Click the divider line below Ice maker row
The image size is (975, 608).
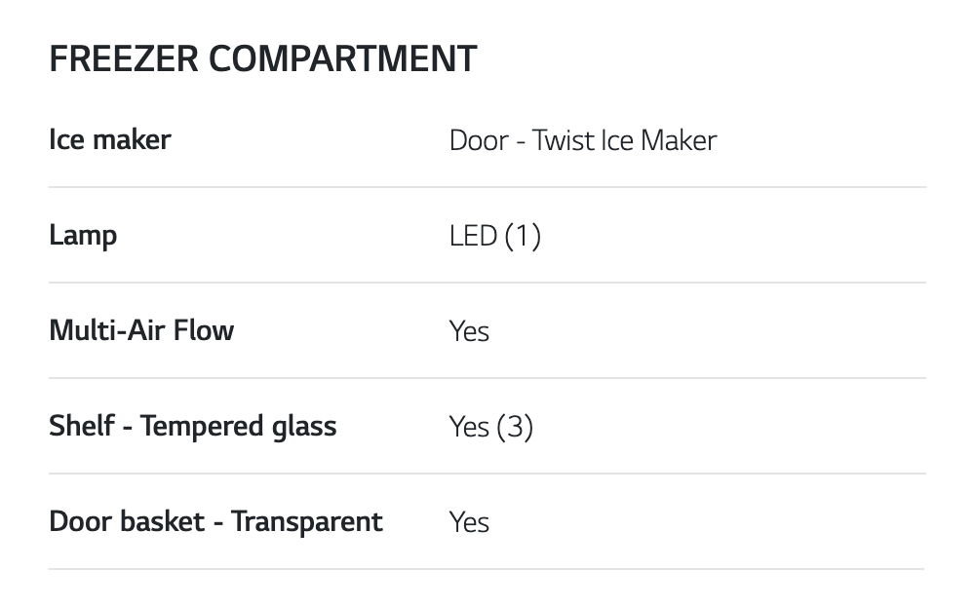coord(487,187)
